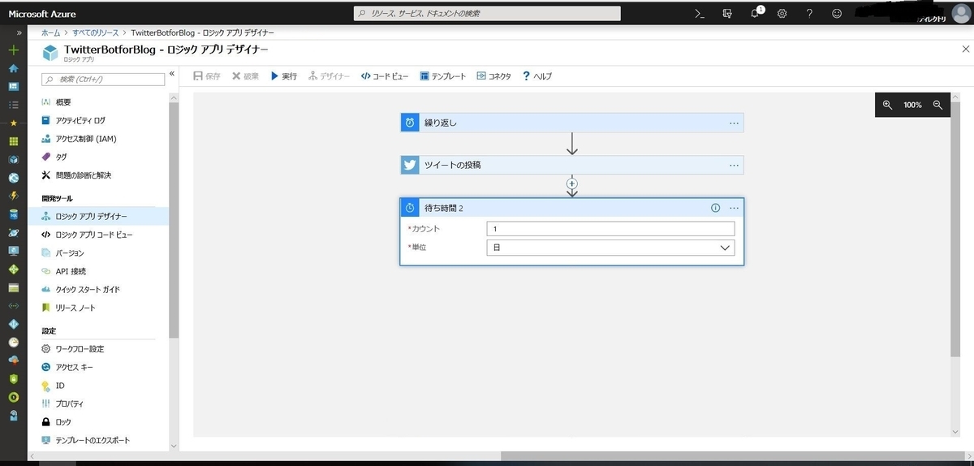Screen dimensions: 974x466
Task: Collapse the 待ち時間 2 card header
Action: pos(572,208)
